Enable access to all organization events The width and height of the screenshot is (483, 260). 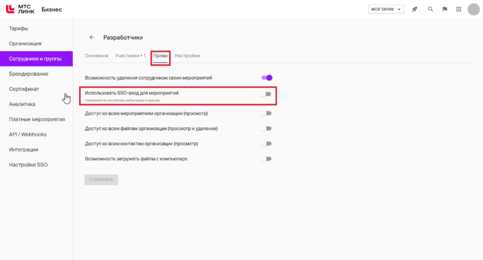(x=266, y=113)
